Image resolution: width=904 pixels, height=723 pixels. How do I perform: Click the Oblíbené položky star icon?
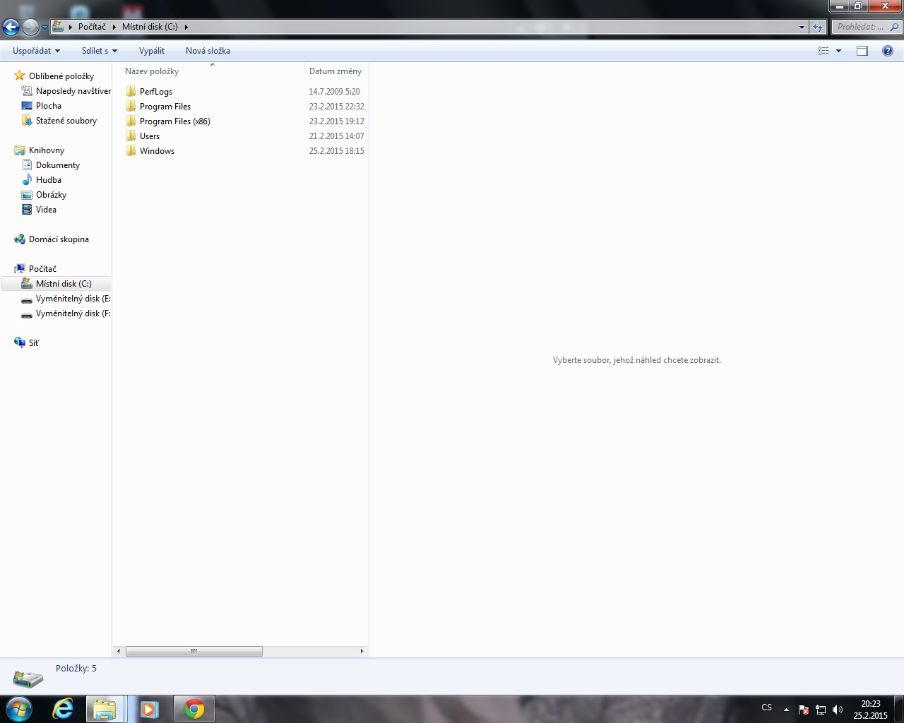(x=20, y=76)
